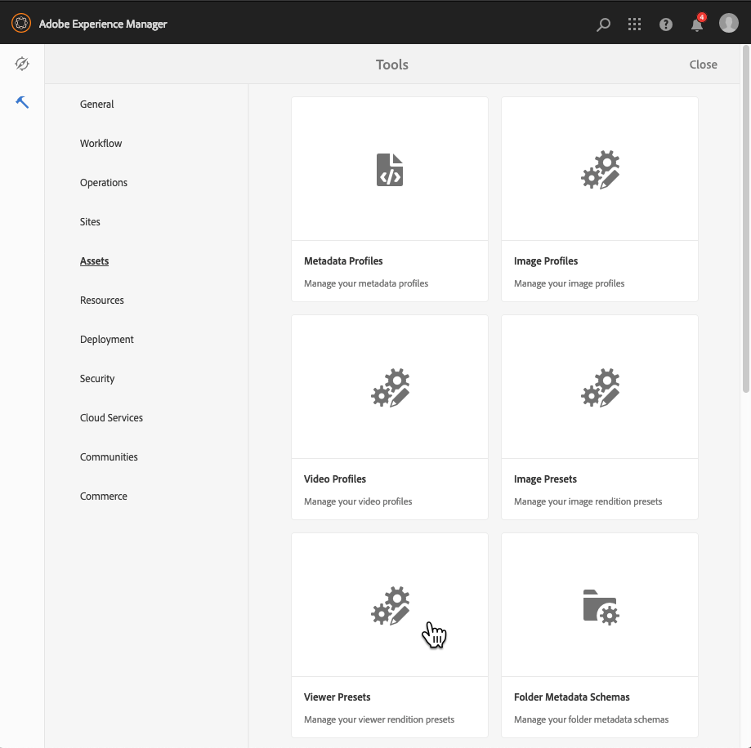The width and height of the screenshot is (751, 748).
Task: Select the Tools hammer icon in left rail
Action: pyautogui.click(x=22, y=102)
